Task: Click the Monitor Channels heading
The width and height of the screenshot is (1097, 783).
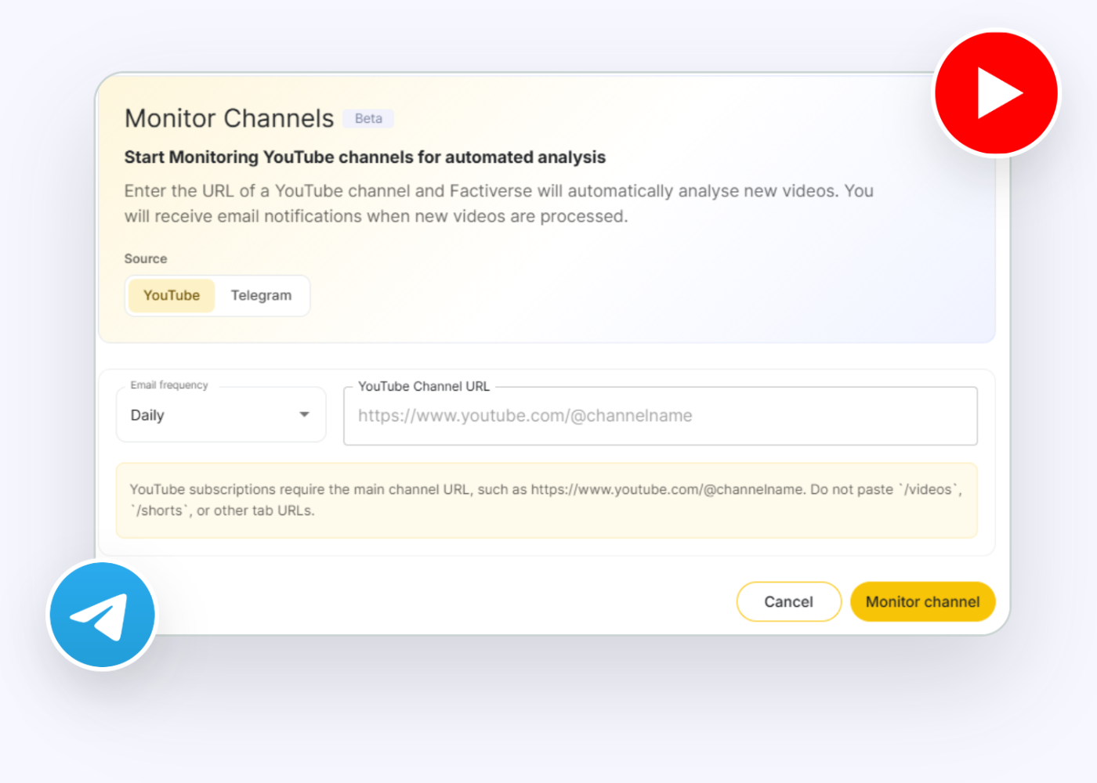Action: click(x=230, y=118)
